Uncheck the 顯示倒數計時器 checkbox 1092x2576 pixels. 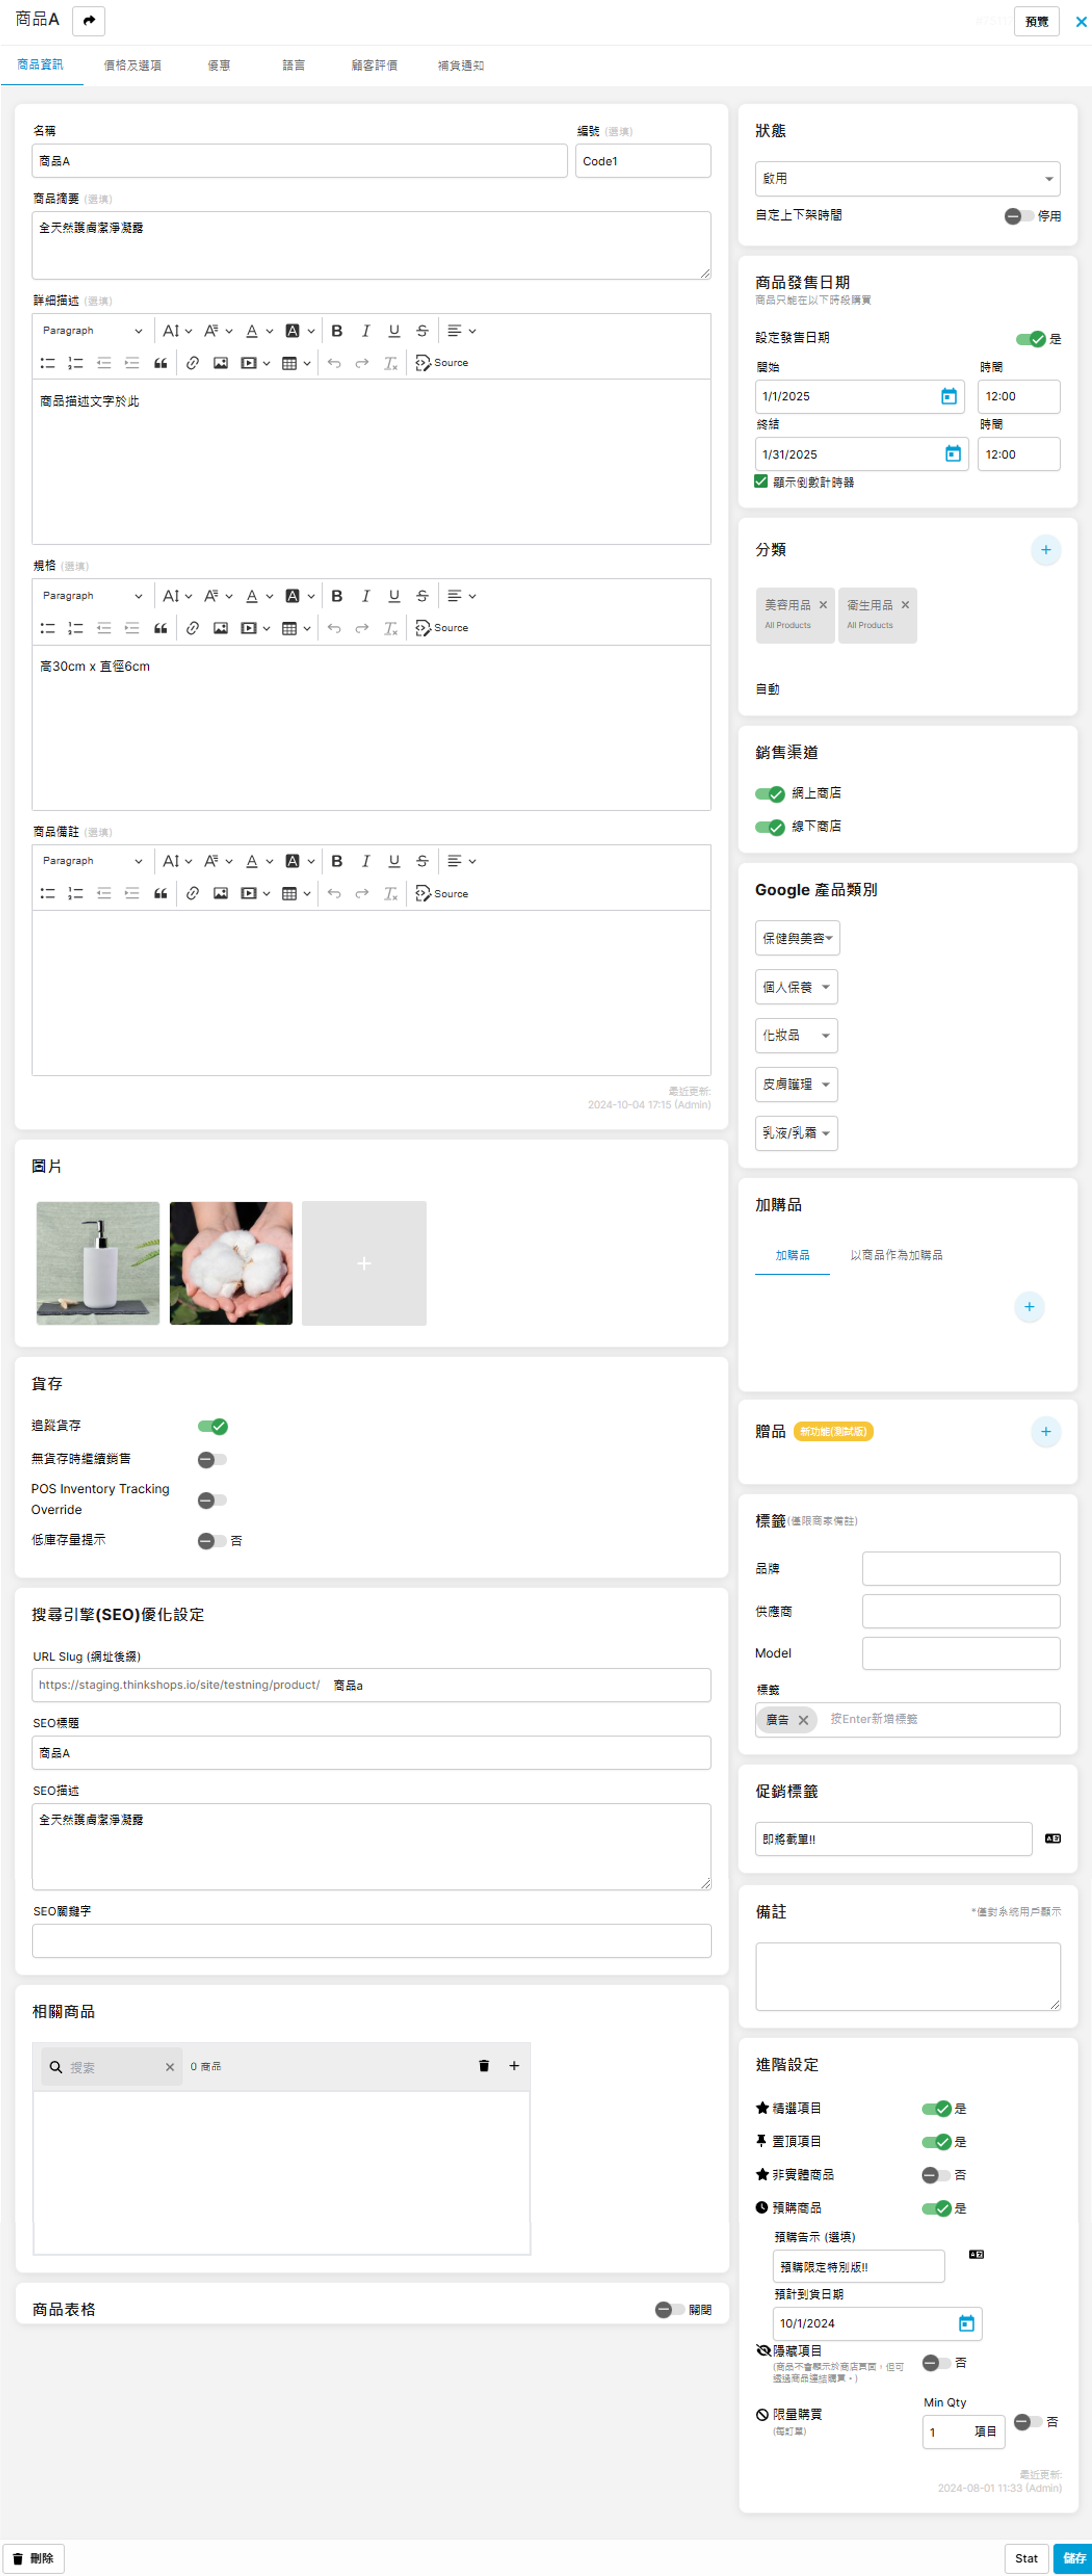click(761, 482)
